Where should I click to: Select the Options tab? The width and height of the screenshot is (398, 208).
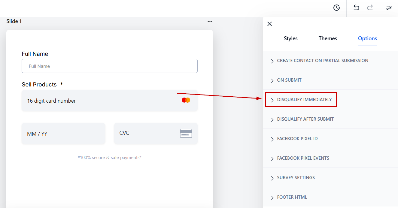tap(367, 38)
